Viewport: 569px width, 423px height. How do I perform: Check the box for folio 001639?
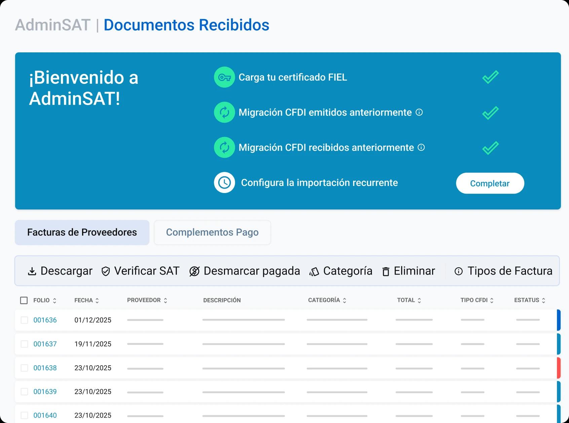pyautogui.click(x=25, y=391)
